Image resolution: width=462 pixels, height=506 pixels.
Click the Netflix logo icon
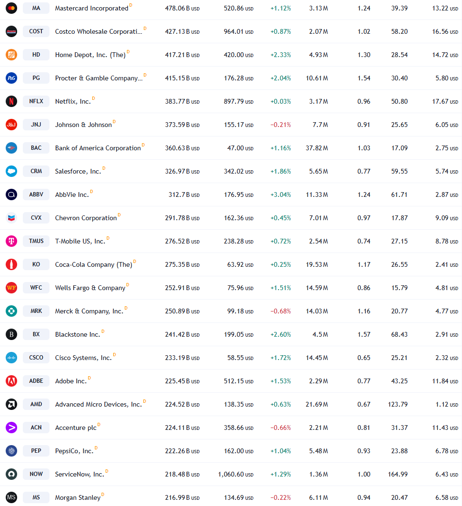point(11,101)
